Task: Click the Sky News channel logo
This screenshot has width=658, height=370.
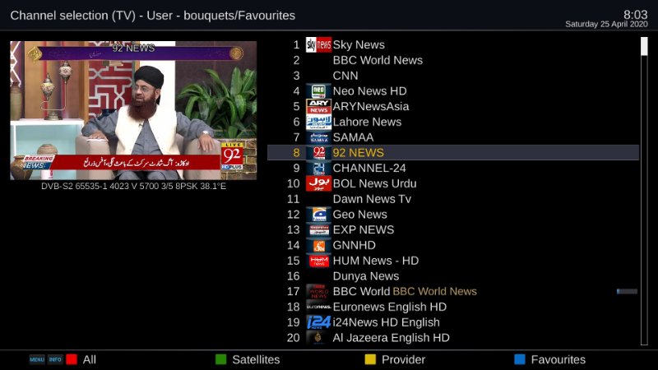Action: [x=318, y=44]
